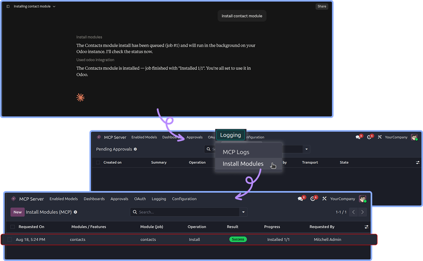Select the checkbox on the Aug 18 contacts row

(x=10, y=240)
